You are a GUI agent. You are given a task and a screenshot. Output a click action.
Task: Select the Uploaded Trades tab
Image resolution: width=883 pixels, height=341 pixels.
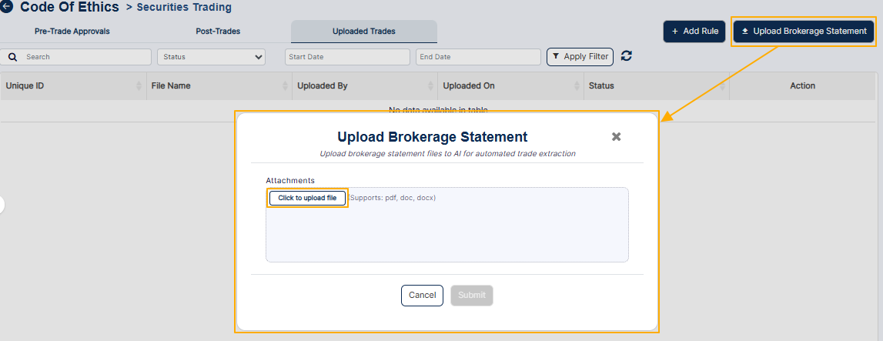(x=364, y=32)
